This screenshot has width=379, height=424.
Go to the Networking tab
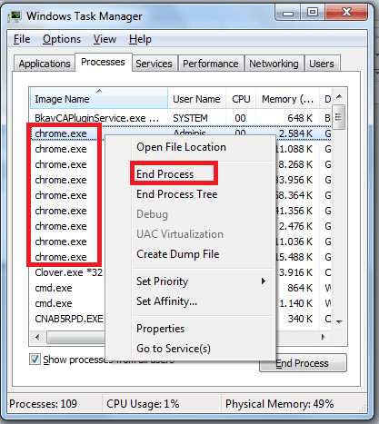click(274, 64)
